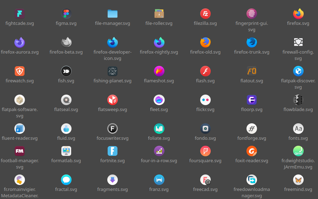This screenshot has height=199, width=318.
Task: Select the firewall-config.svg shield icon
Action: click(x=298, y=42)
